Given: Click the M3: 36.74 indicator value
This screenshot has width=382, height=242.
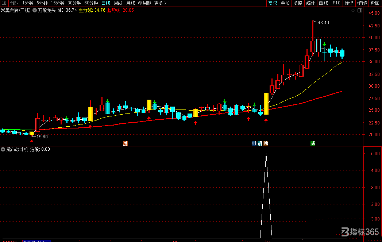Looking at the screenshot, I should pos(67,10).
